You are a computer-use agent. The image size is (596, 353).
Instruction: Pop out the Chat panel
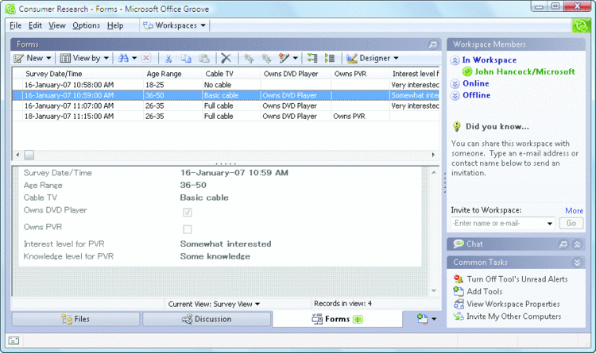(563, 244)
